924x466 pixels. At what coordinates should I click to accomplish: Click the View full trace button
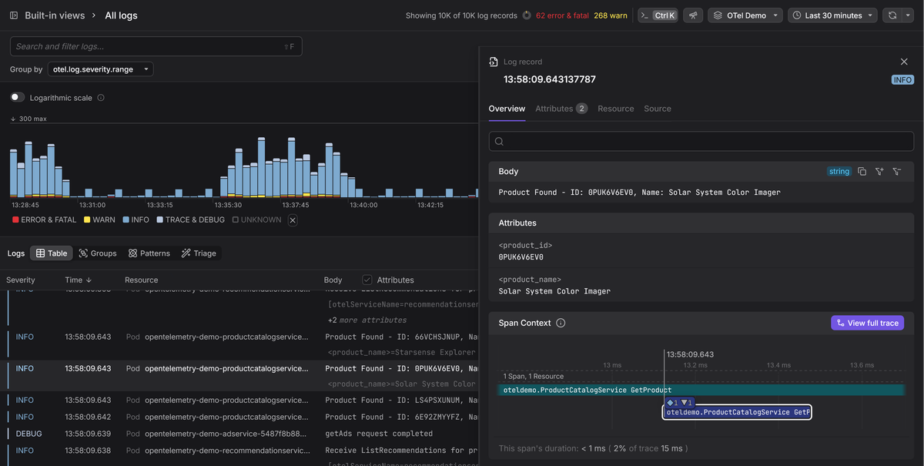867,324
